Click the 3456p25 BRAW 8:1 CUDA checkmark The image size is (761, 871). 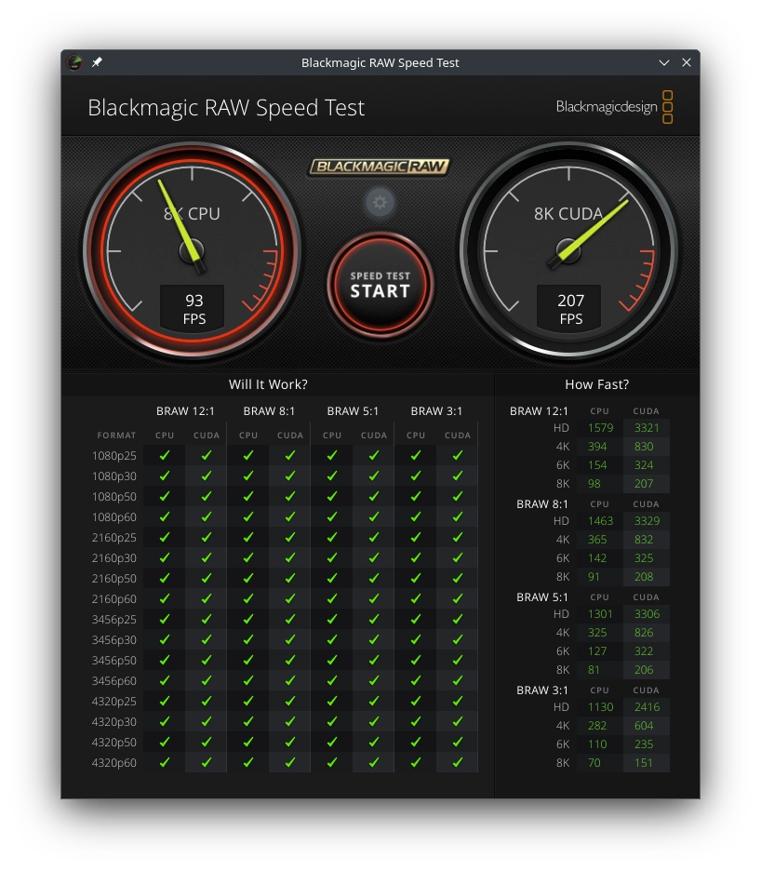[290, 620]
